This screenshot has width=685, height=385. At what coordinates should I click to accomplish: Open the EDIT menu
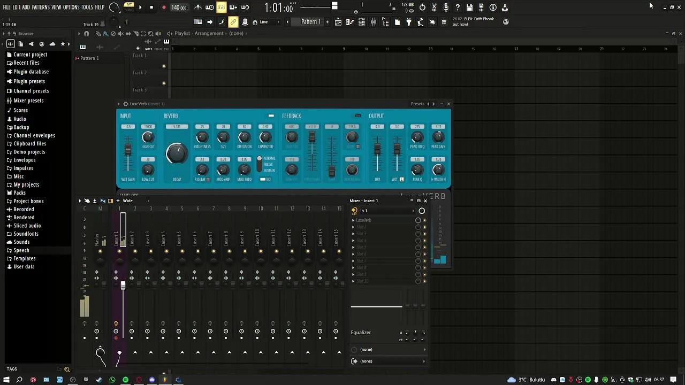pos(17,7)
